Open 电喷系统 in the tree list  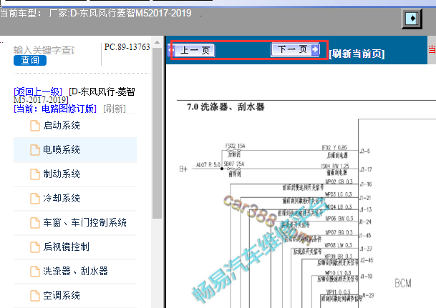75,150
